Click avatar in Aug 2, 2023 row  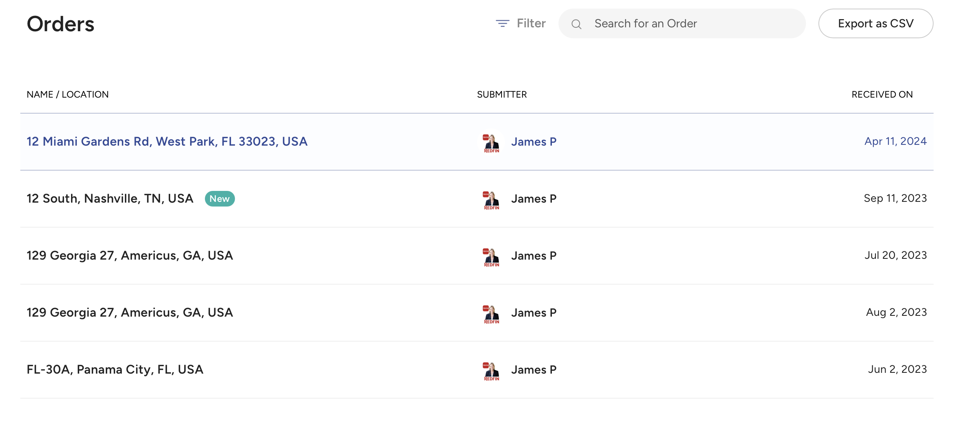click(491, 313)
